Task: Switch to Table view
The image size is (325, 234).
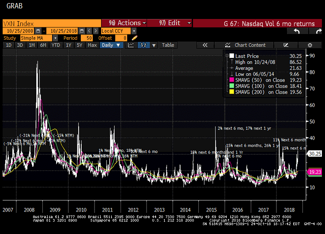Action: pyautogui.click(x=168, y=45)
